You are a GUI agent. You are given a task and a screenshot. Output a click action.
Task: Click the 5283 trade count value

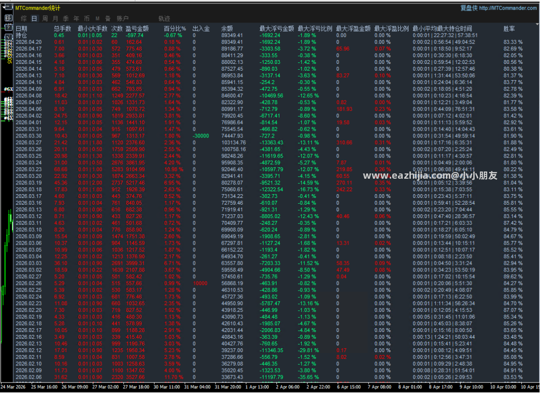click(x=117, y=170)
